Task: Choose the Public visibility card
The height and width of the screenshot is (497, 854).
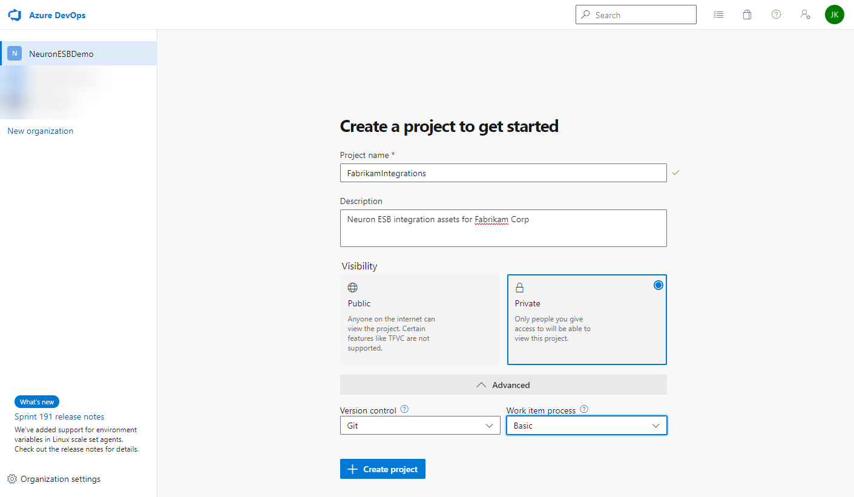Action: pos(420,320)
